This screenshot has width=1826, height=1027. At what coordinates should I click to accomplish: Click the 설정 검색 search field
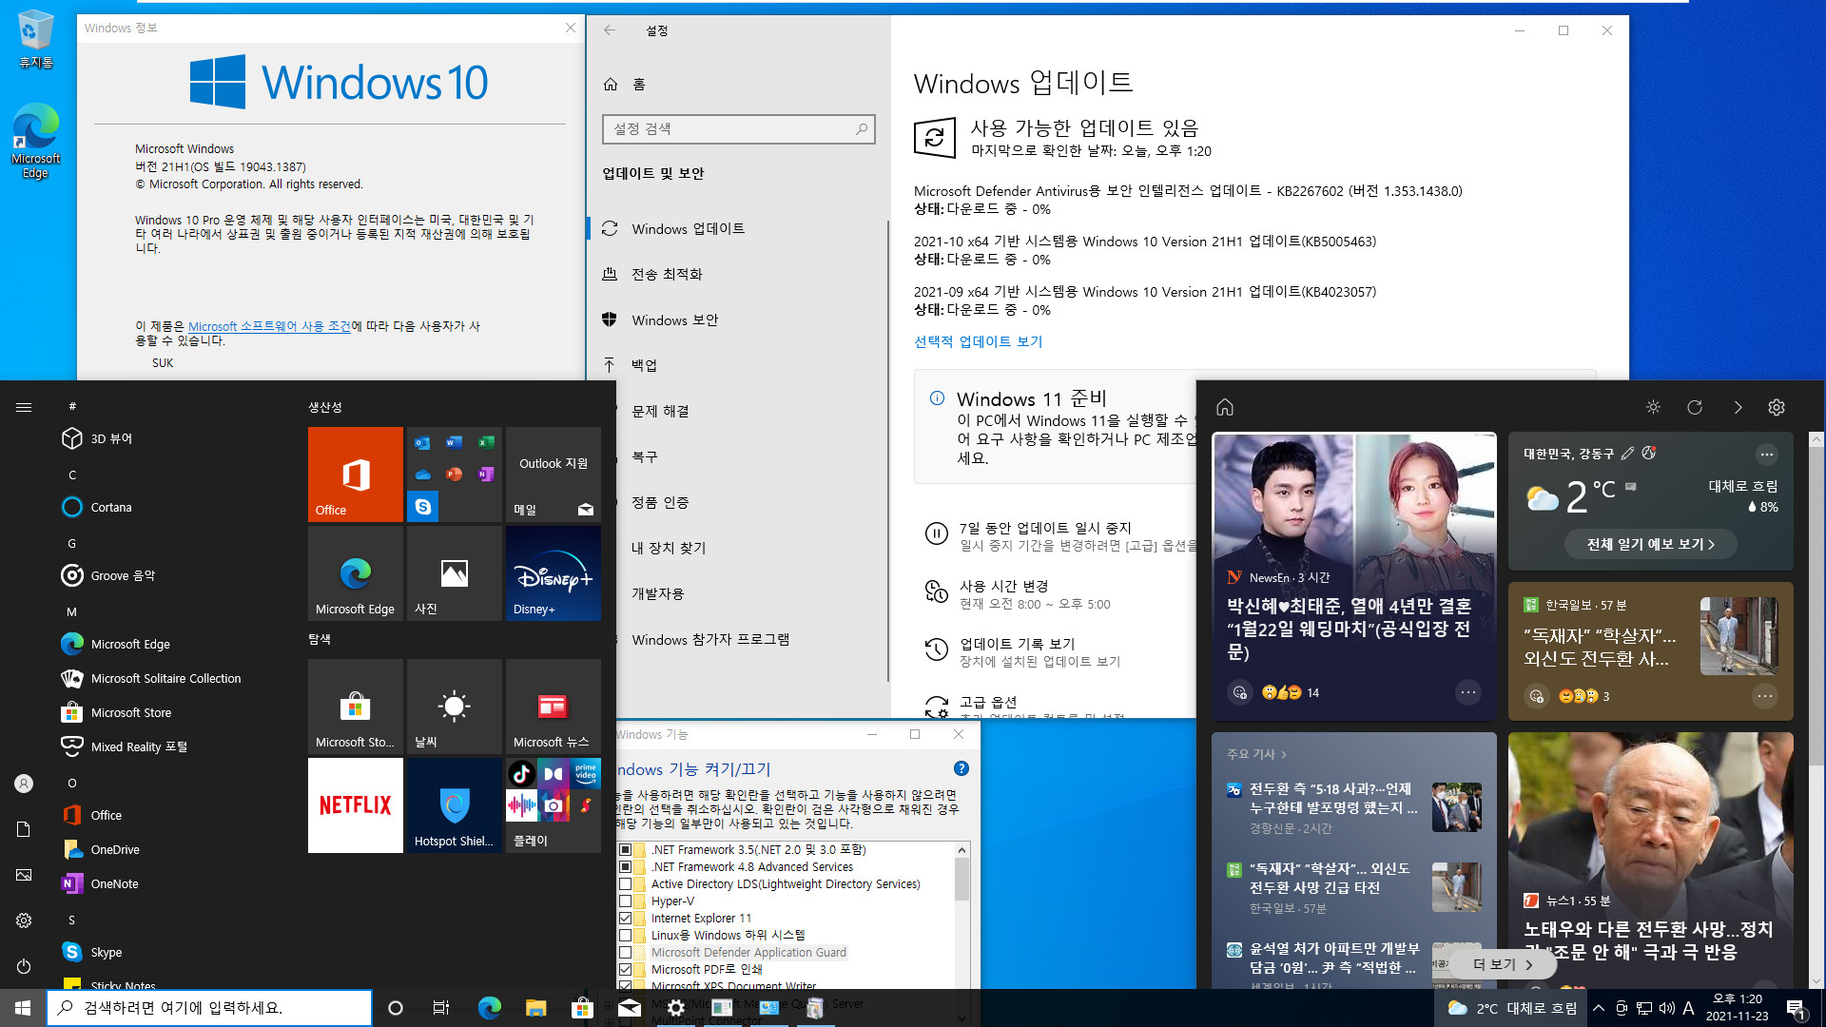[x=738, y=128]
